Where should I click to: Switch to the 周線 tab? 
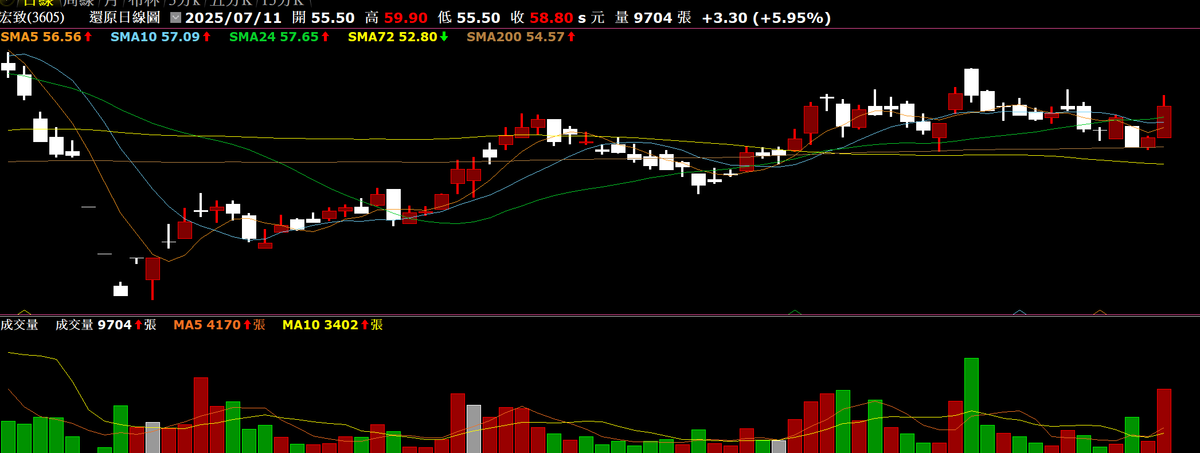pyautogui.click(x=79, y=3)
